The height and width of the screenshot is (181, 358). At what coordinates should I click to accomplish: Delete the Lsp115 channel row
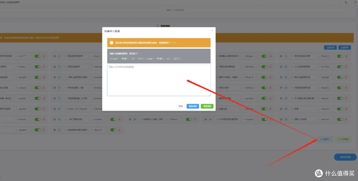(x=44, y=56)
